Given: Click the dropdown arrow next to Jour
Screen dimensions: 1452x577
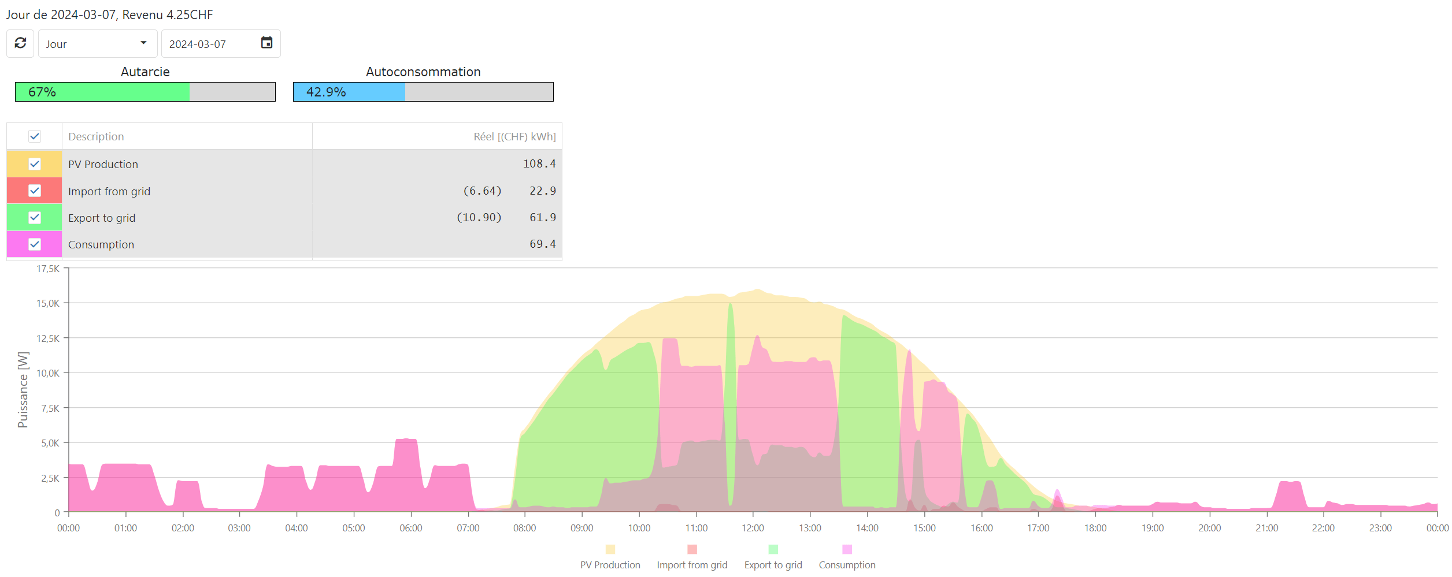Looking at the screenshot, I should coord(143,43).
